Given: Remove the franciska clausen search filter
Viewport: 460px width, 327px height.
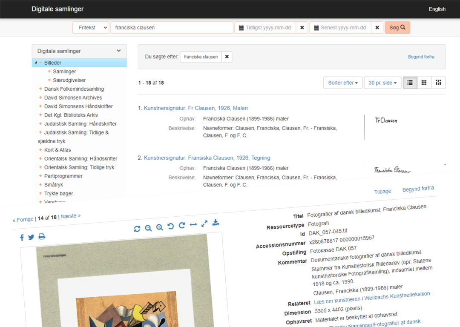Looking at the screenshot, I should (227, 57).
